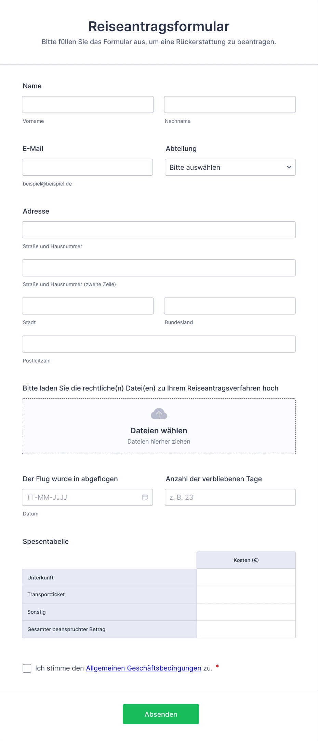The width and height of the screenshot is (318, 741).
Task: Click the cloud upload icon
Action: [159, 414]
